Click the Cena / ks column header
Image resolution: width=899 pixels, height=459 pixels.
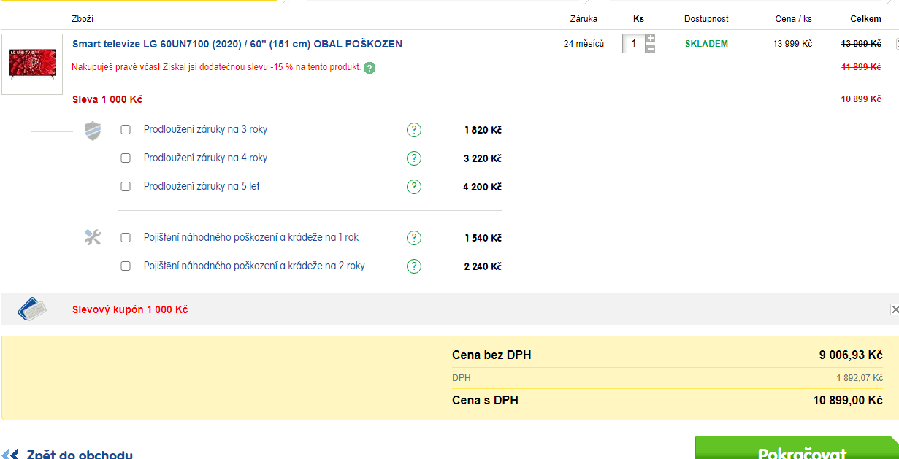pos(794,19)
